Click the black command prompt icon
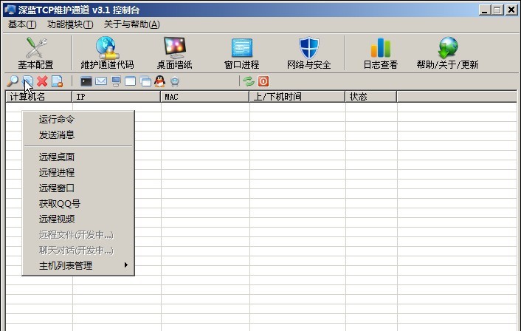Image resolution: width=521 pixels, height=331 pixels. (86, 81)
